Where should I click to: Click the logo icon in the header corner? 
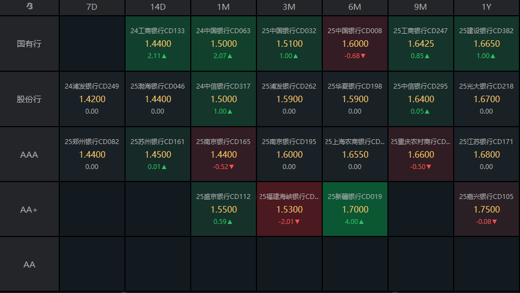pos(29,6)
